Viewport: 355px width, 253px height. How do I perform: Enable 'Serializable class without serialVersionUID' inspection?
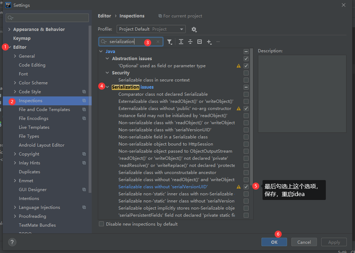[x=246, y=186]
